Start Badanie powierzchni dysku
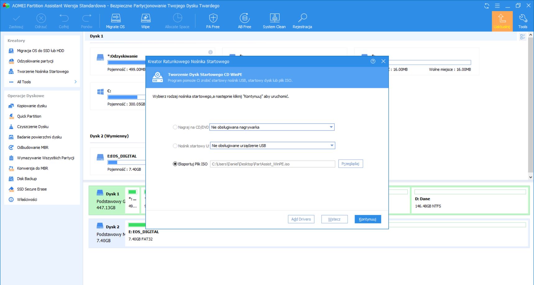 39,137
